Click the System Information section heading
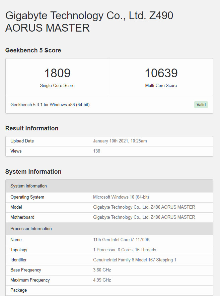Image resolution: width=220 pixels, height=296 pixels. coord(33,172)
